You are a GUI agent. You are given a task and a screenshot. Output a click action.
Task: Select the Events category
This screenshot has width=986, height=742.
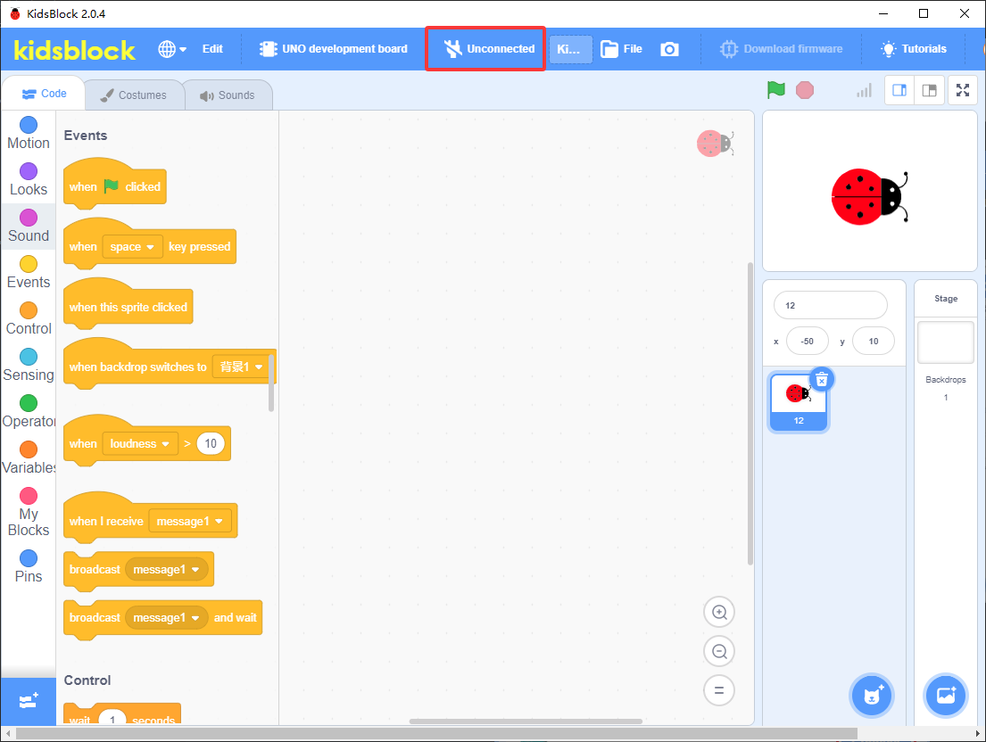pyautogui.click(x=29, y=273)
